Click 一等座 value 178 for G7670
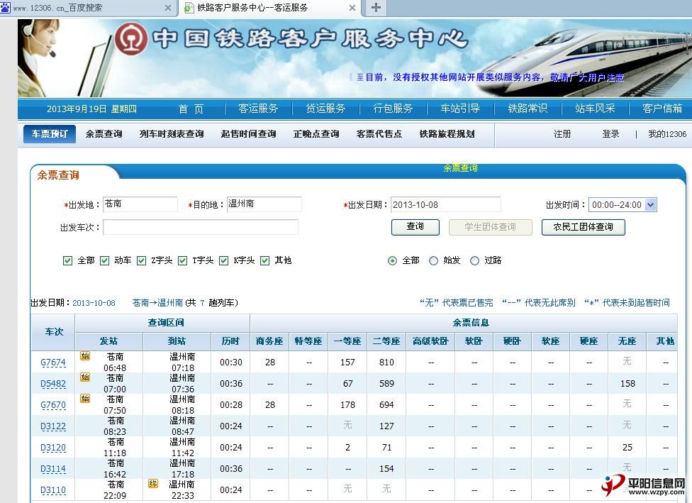Image resolution: width=692 pixels, height=503 pixels. [347, 404]
